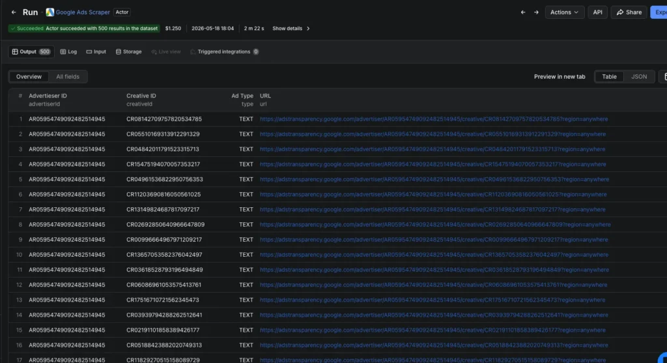Click the run date 2026-05-18 18:04
The image size is (667, 363).
212,29
